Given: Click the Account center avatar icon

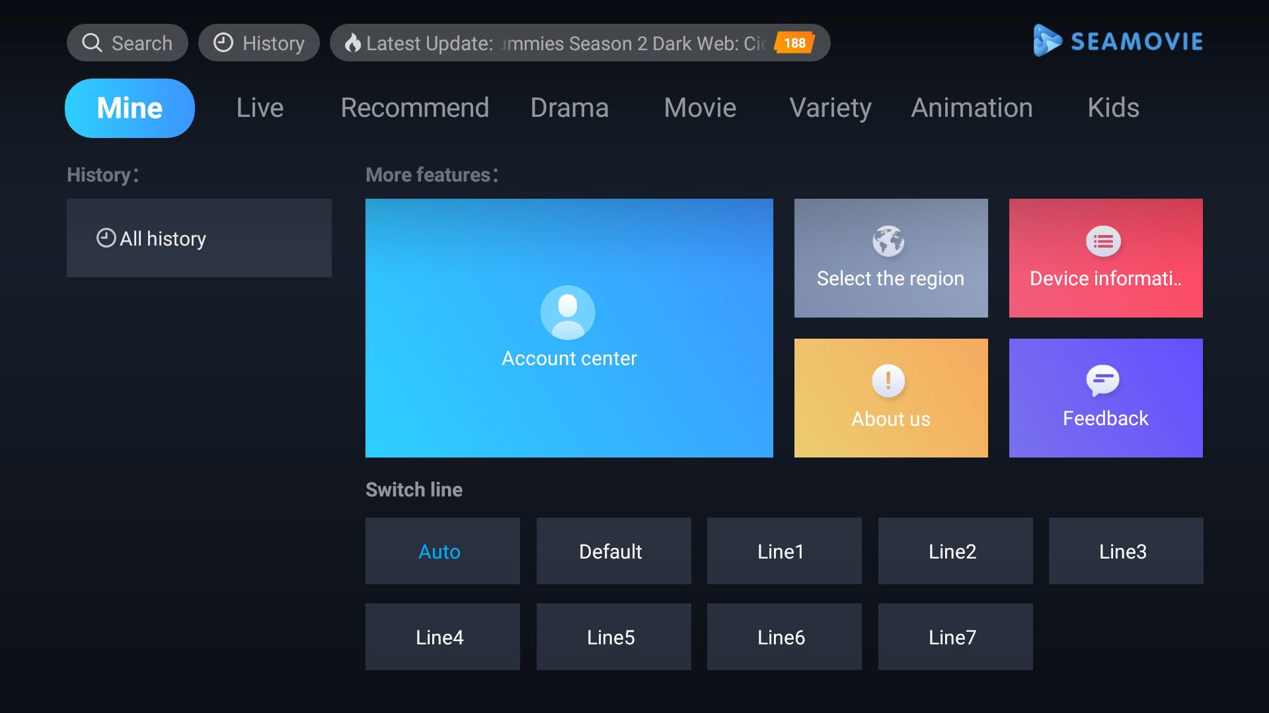Looking at the screenshot, I should click(568, 312).
